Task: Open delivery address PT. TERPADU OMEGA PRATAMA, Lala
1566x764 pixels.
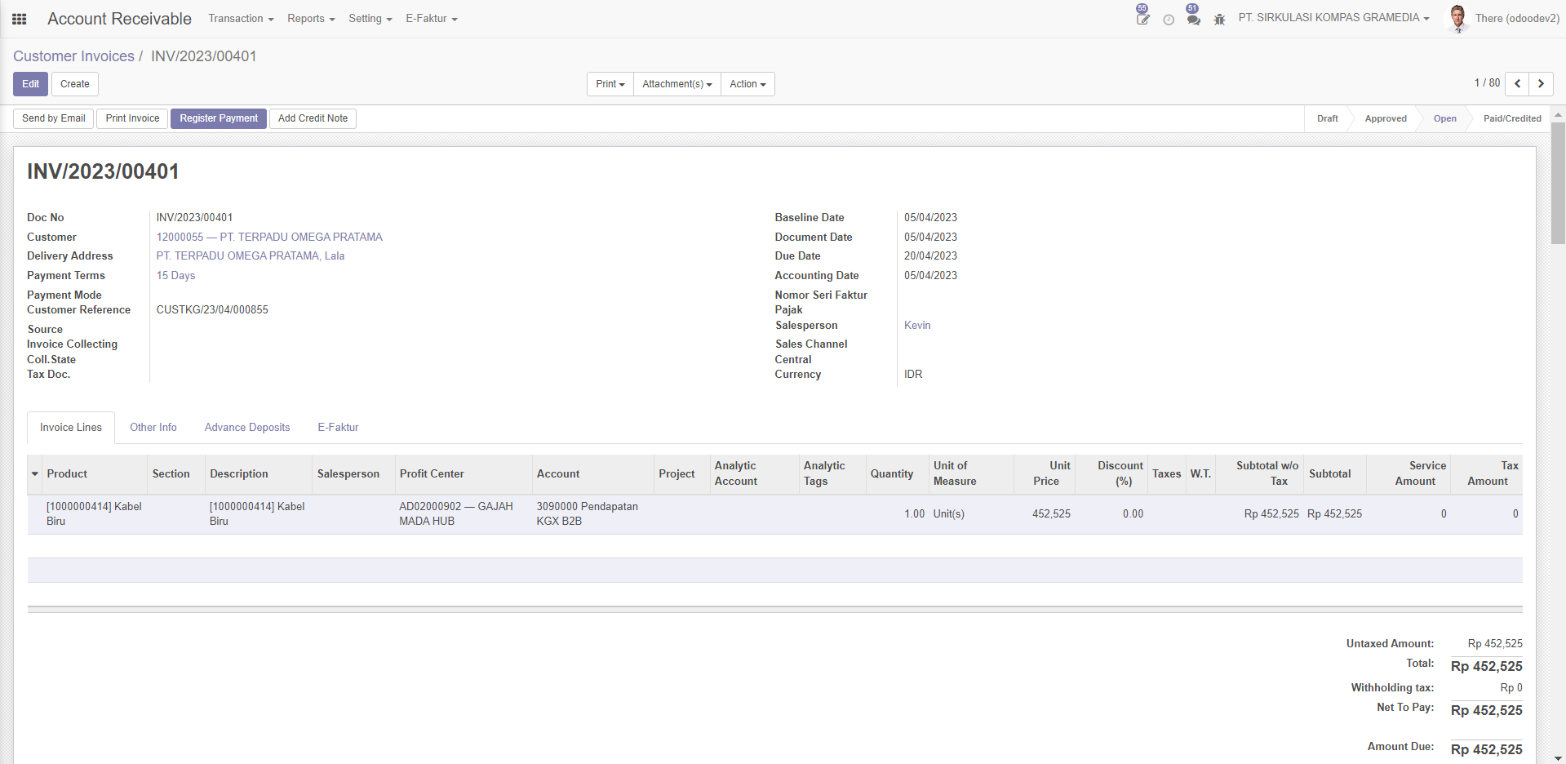Action: pyautogui.click(x=251, y=255)
